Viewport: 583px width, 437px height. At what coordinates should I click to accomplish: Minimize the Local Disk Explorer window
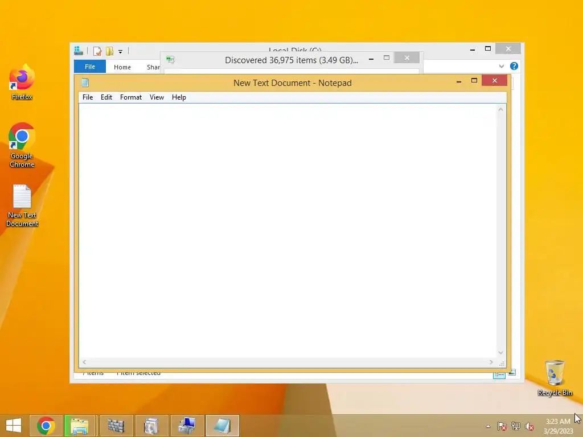[x=473, y=49]
